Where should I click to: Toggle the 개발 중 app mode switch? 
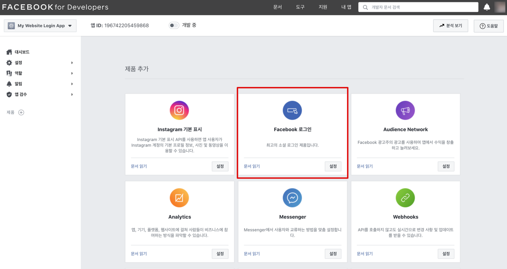coord(174,25)
